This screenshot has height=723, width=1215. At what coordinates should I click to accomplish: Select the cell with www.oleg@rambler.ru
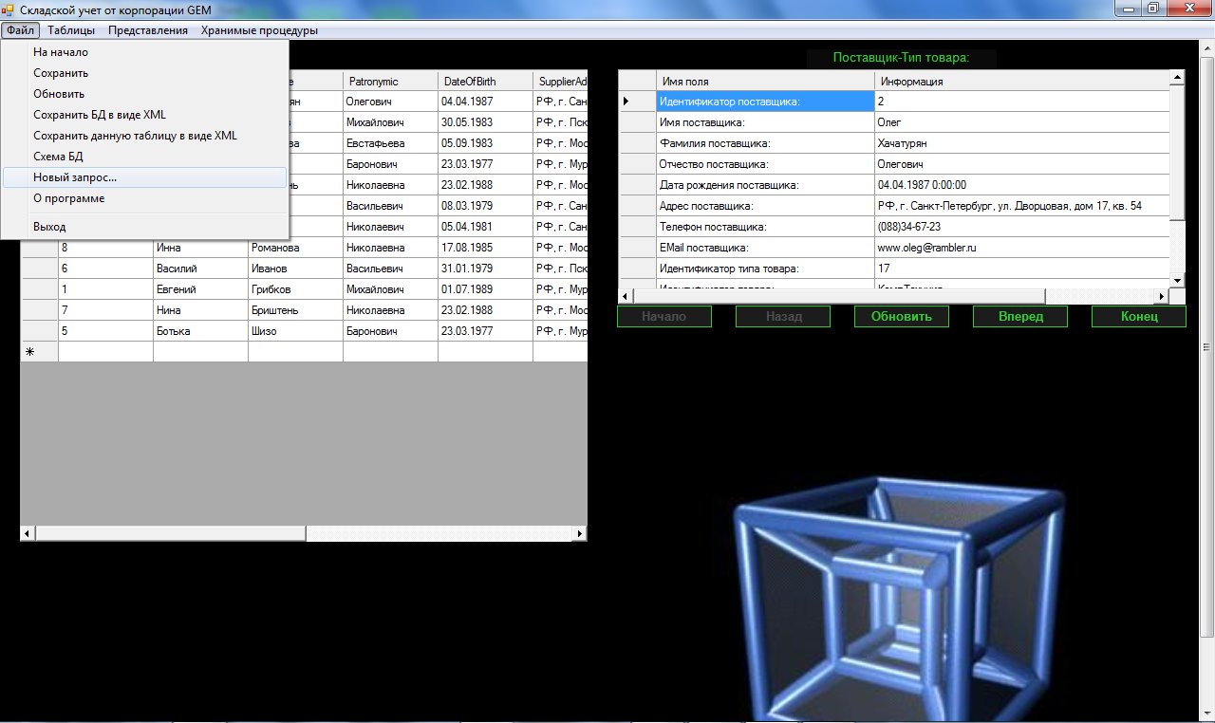pyautogui.click(x=1021, y=248)
